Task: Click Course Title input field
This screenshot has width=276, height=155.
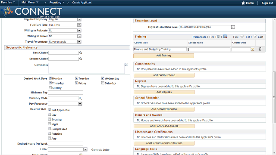Action: (160, 50)
